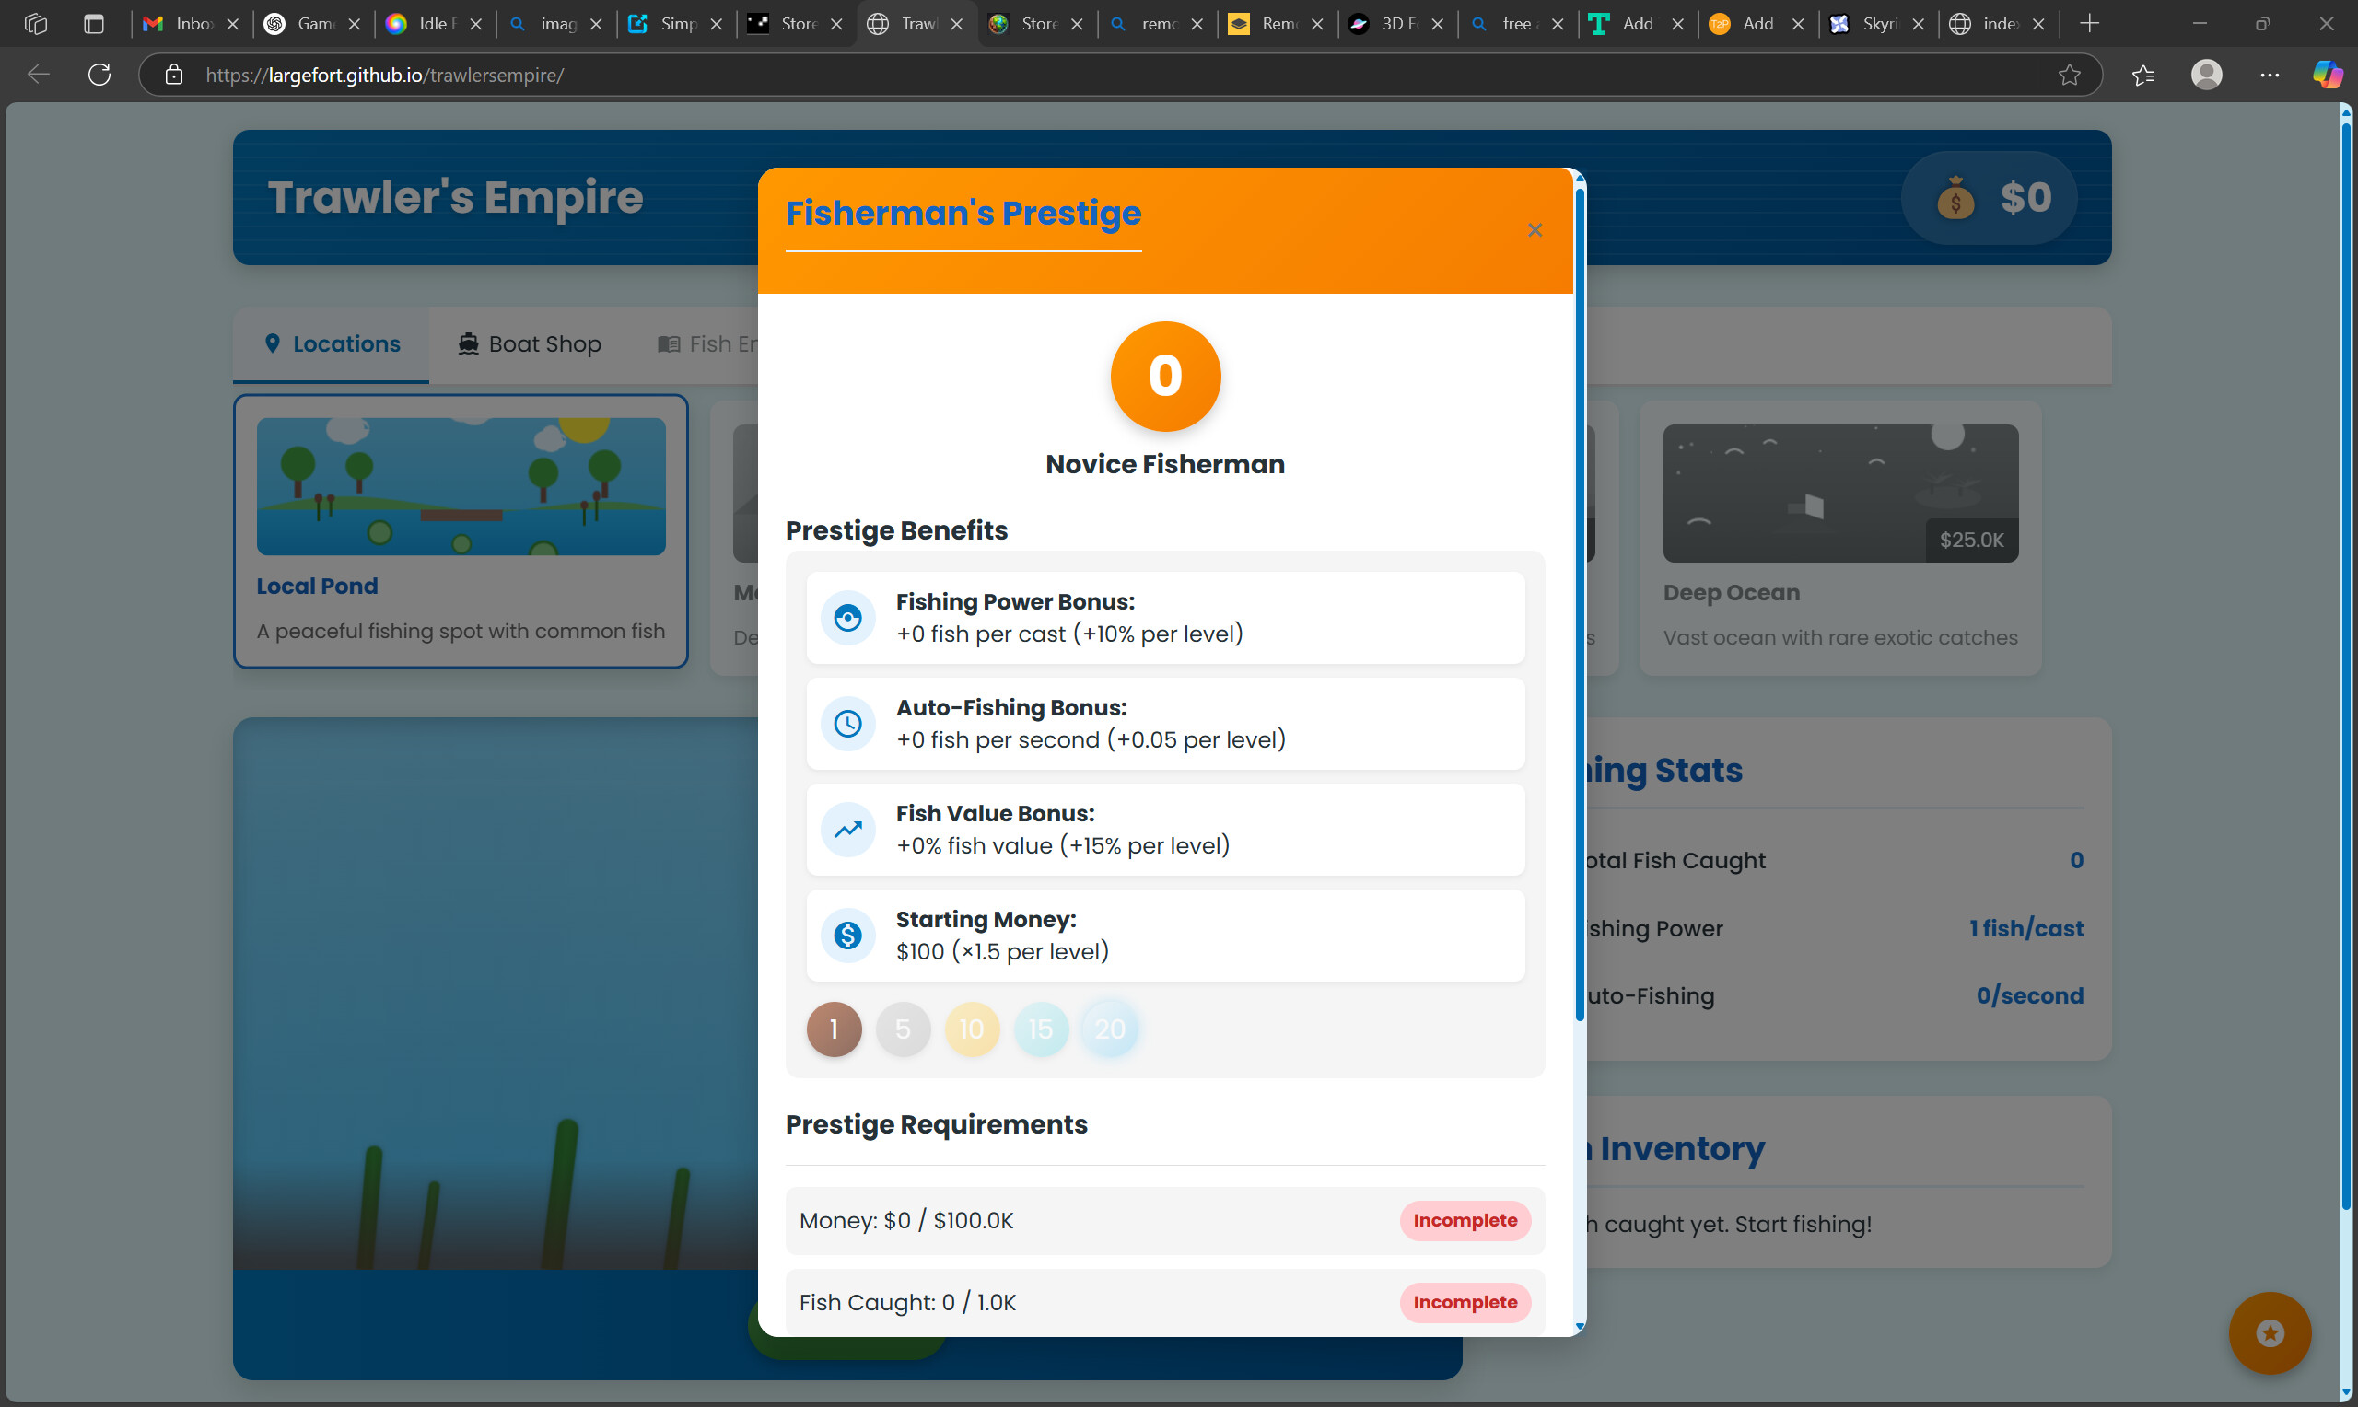
Task: Click the Fishing Power Bonus target icon
Action: 847,617
